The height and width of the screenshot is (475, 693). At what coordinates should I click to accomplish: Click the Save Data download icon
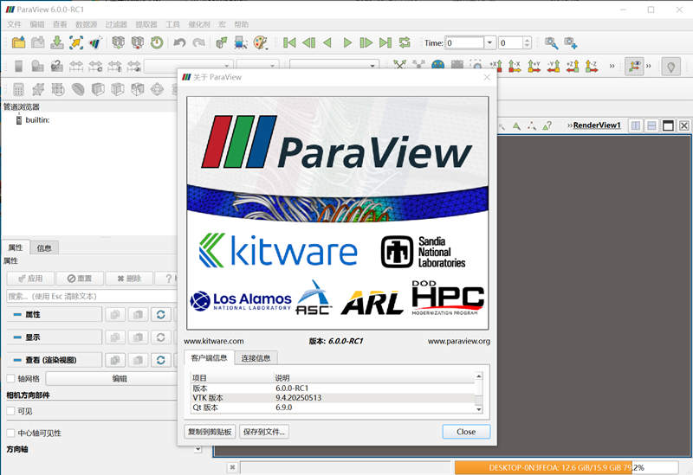point(56,42)
